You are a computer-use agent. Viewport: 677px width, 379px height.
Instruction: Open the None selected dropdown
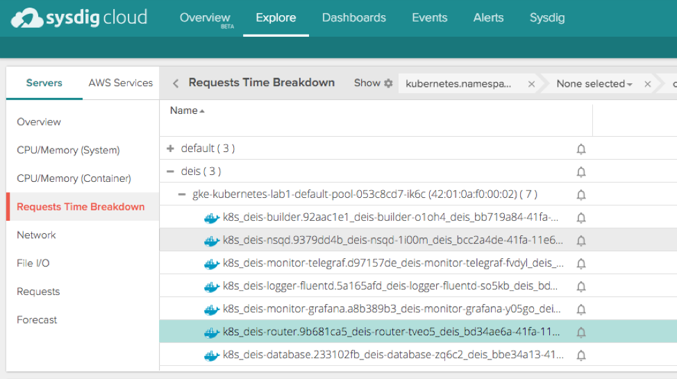click(x=594, y=84)
